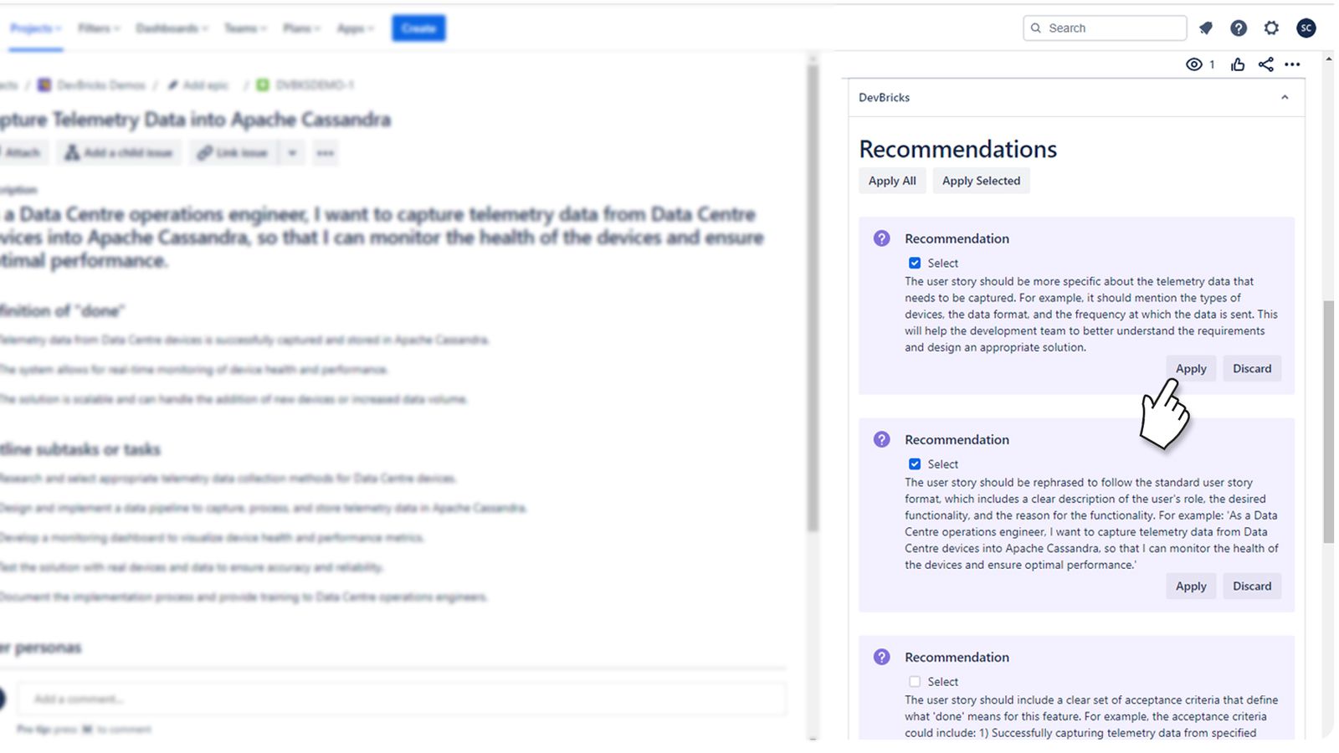1339x753 pixels.
Task: Open the Filters menu
Action: pyautogui.click(x=99, y=28)
